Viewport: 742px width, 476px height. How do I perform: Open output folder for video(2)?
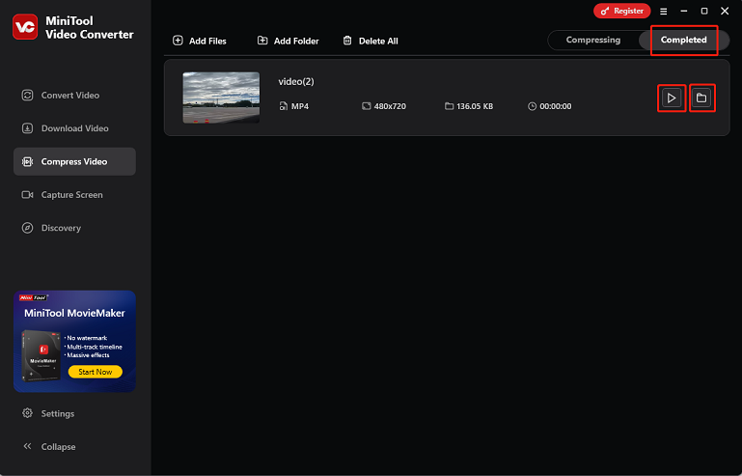click(x=701, y=98)
